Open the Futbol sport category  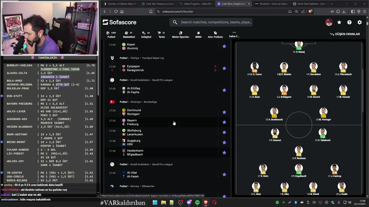click(x=111, y=35)
